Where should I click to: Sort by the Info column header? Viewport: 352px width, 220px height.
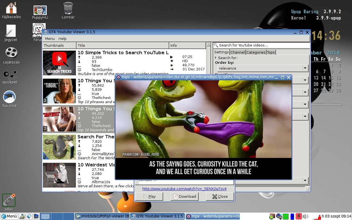pos(187,45)
